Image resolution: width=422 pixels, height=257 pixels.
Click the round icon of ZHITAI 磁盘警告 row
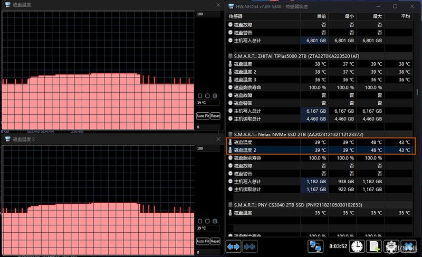[x=231, y=103]
